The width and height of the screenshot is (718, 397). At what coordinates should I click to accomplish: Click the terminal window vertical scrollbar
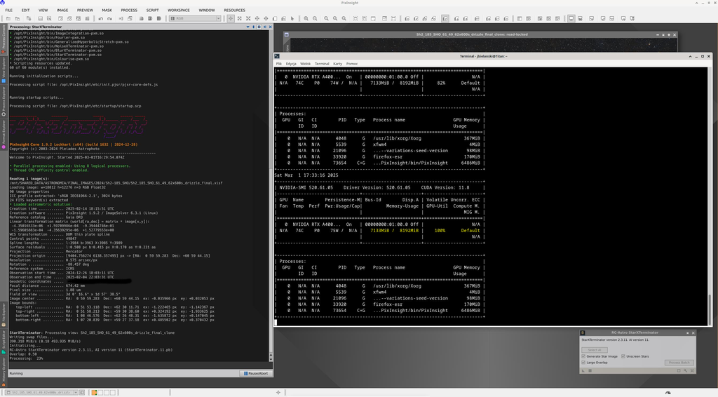tap(710, 197)
